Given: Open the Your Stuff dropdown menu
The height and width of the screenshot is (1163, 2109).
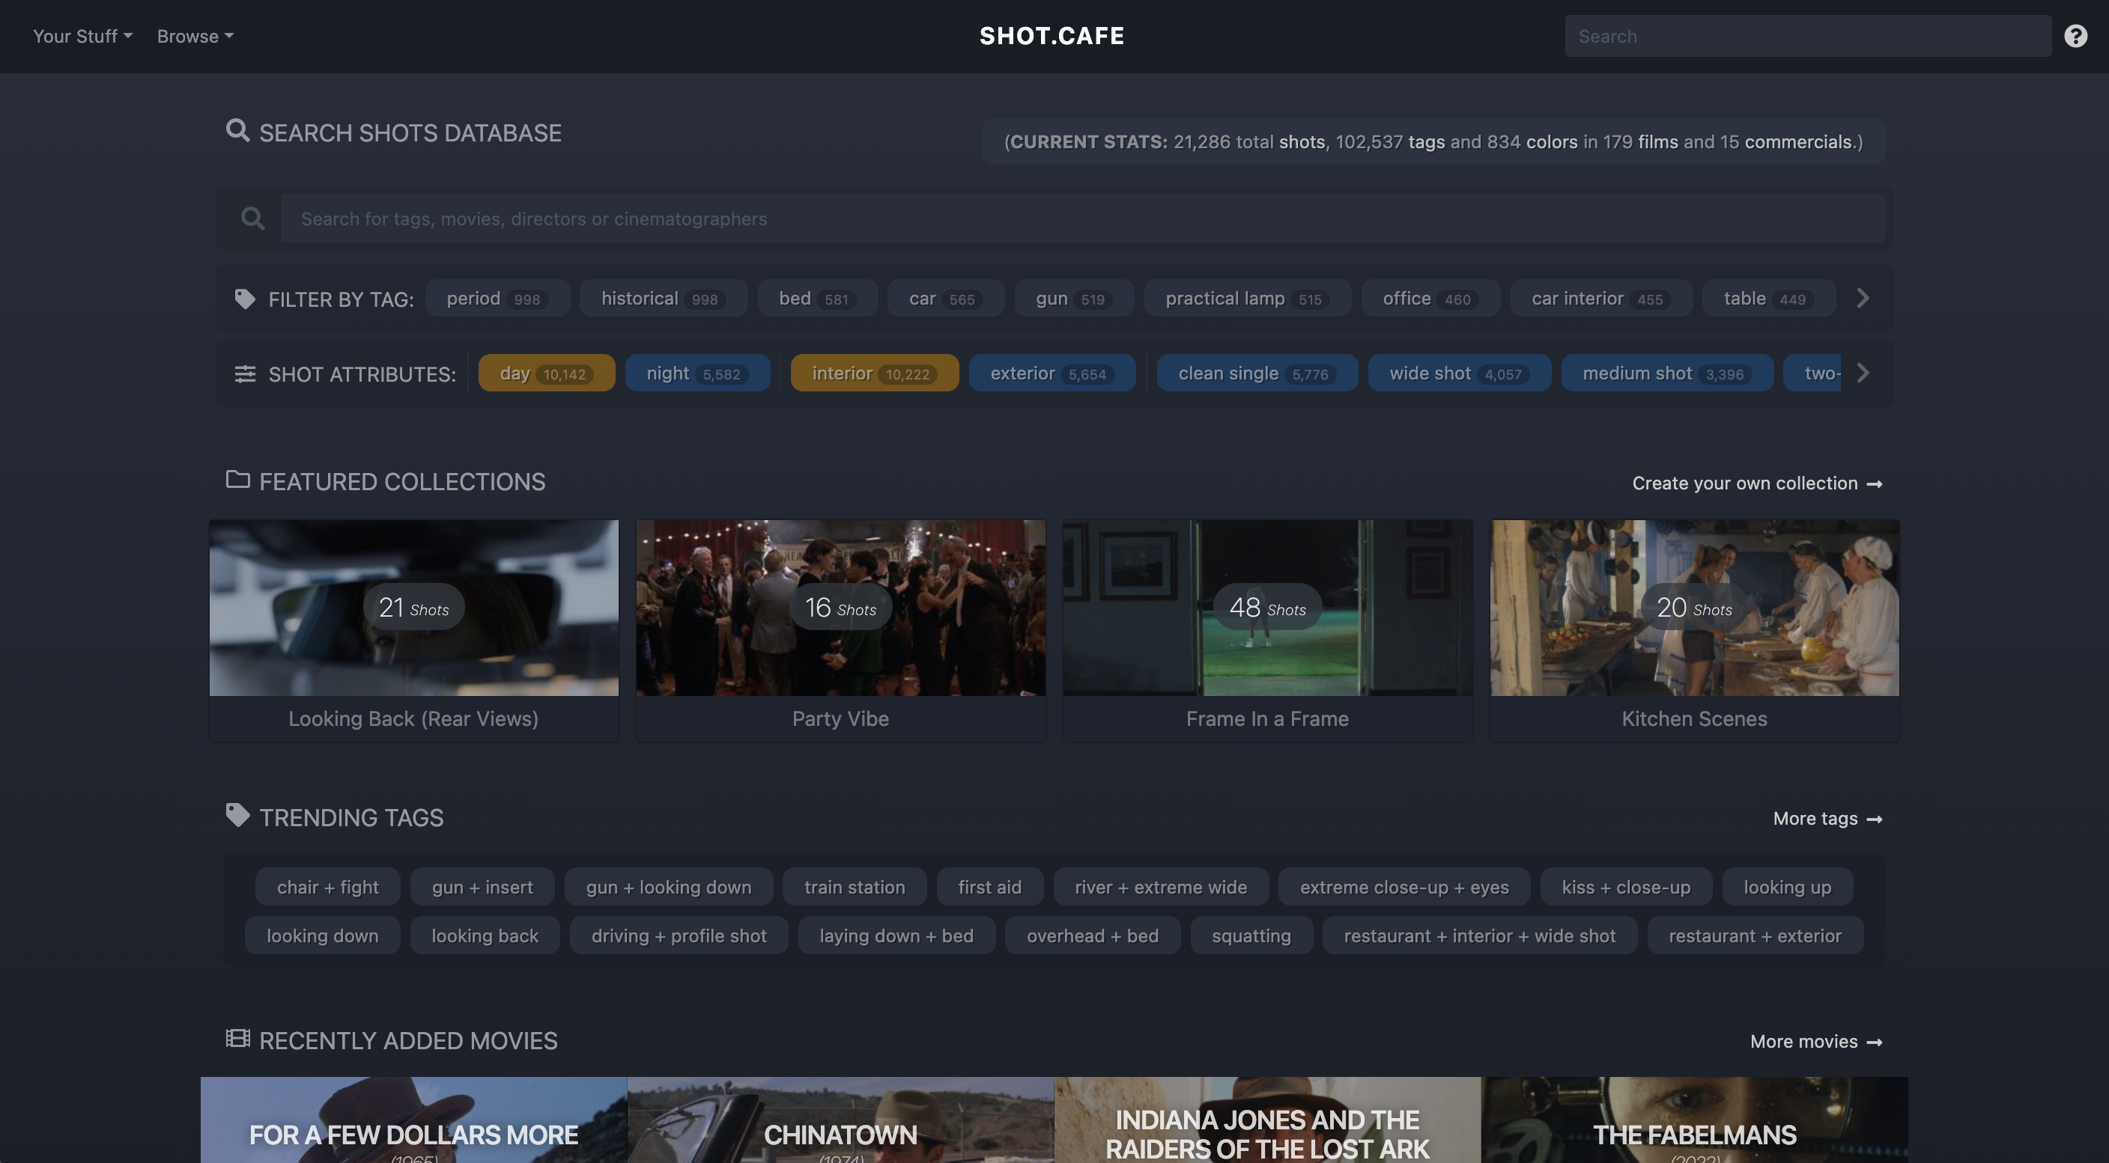Looking at the screenshot, I should coord(82,36).
